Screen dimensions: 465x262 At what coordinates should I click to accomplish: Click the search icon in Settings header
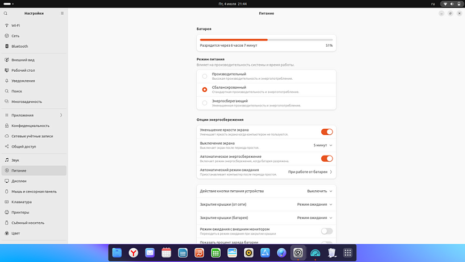[x=6, y=13]
